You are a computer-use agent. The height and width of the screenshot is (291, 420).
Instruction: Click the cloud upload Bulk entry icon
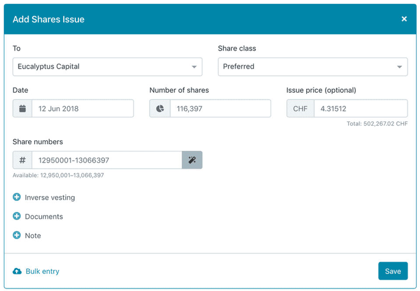point(17,271)
